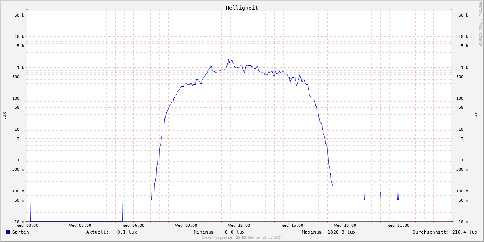Click the Wed 18:00 time axis label
Screen dimensions: 484x242
pos(345,225)
